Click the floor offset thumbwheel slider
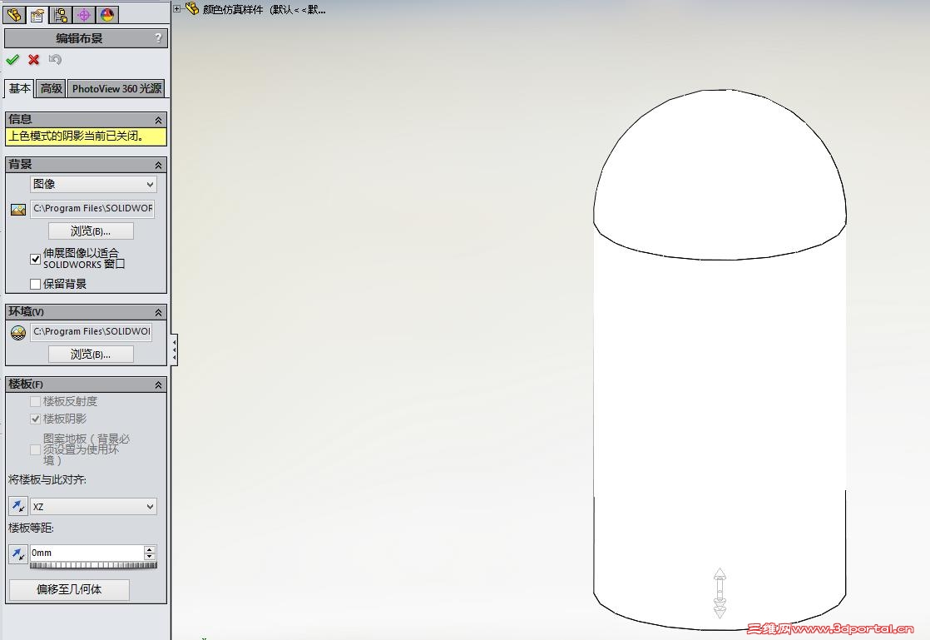 tap(93, 565)
